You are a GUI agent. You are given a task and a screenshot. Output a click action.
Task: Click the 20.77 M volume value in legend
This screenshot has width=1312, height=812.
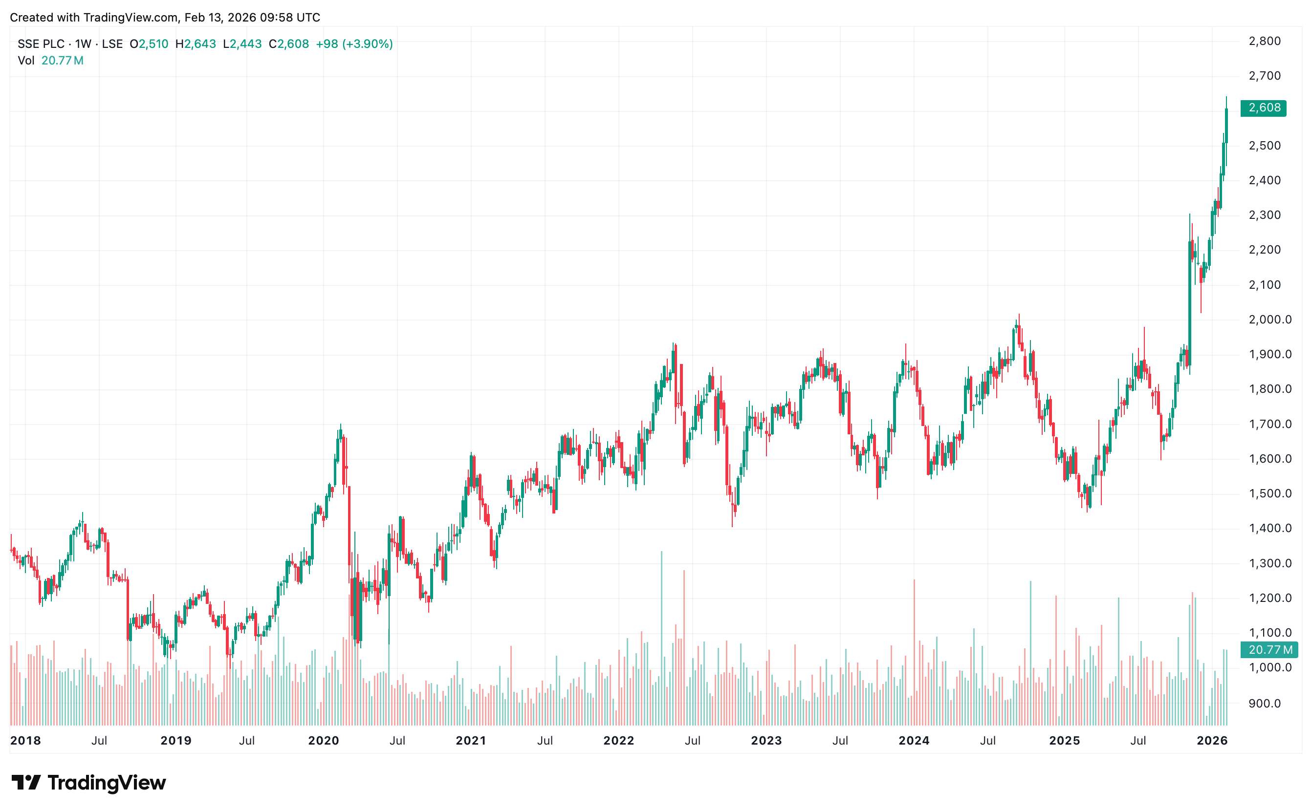click(62, 61)
